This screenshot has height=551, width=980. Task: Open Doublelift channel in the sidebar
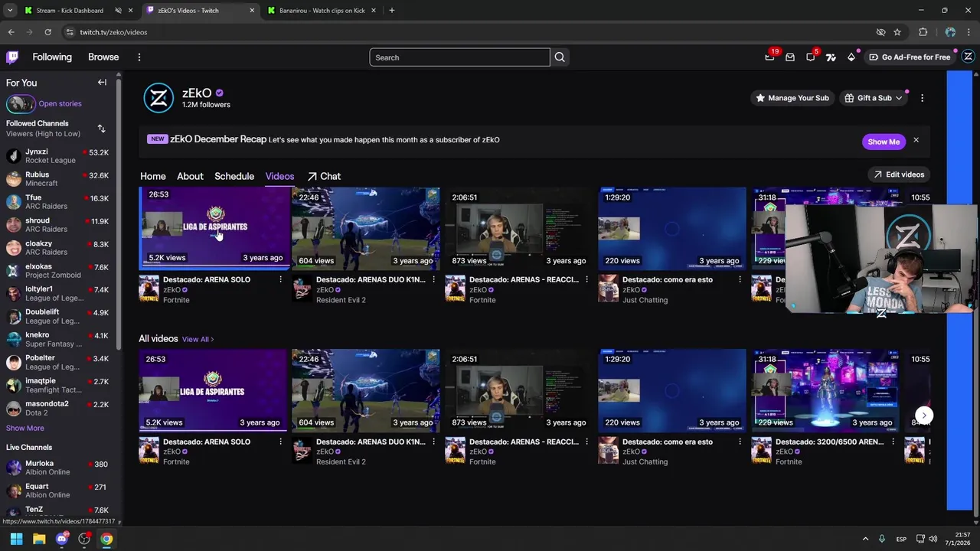[57, 316]
